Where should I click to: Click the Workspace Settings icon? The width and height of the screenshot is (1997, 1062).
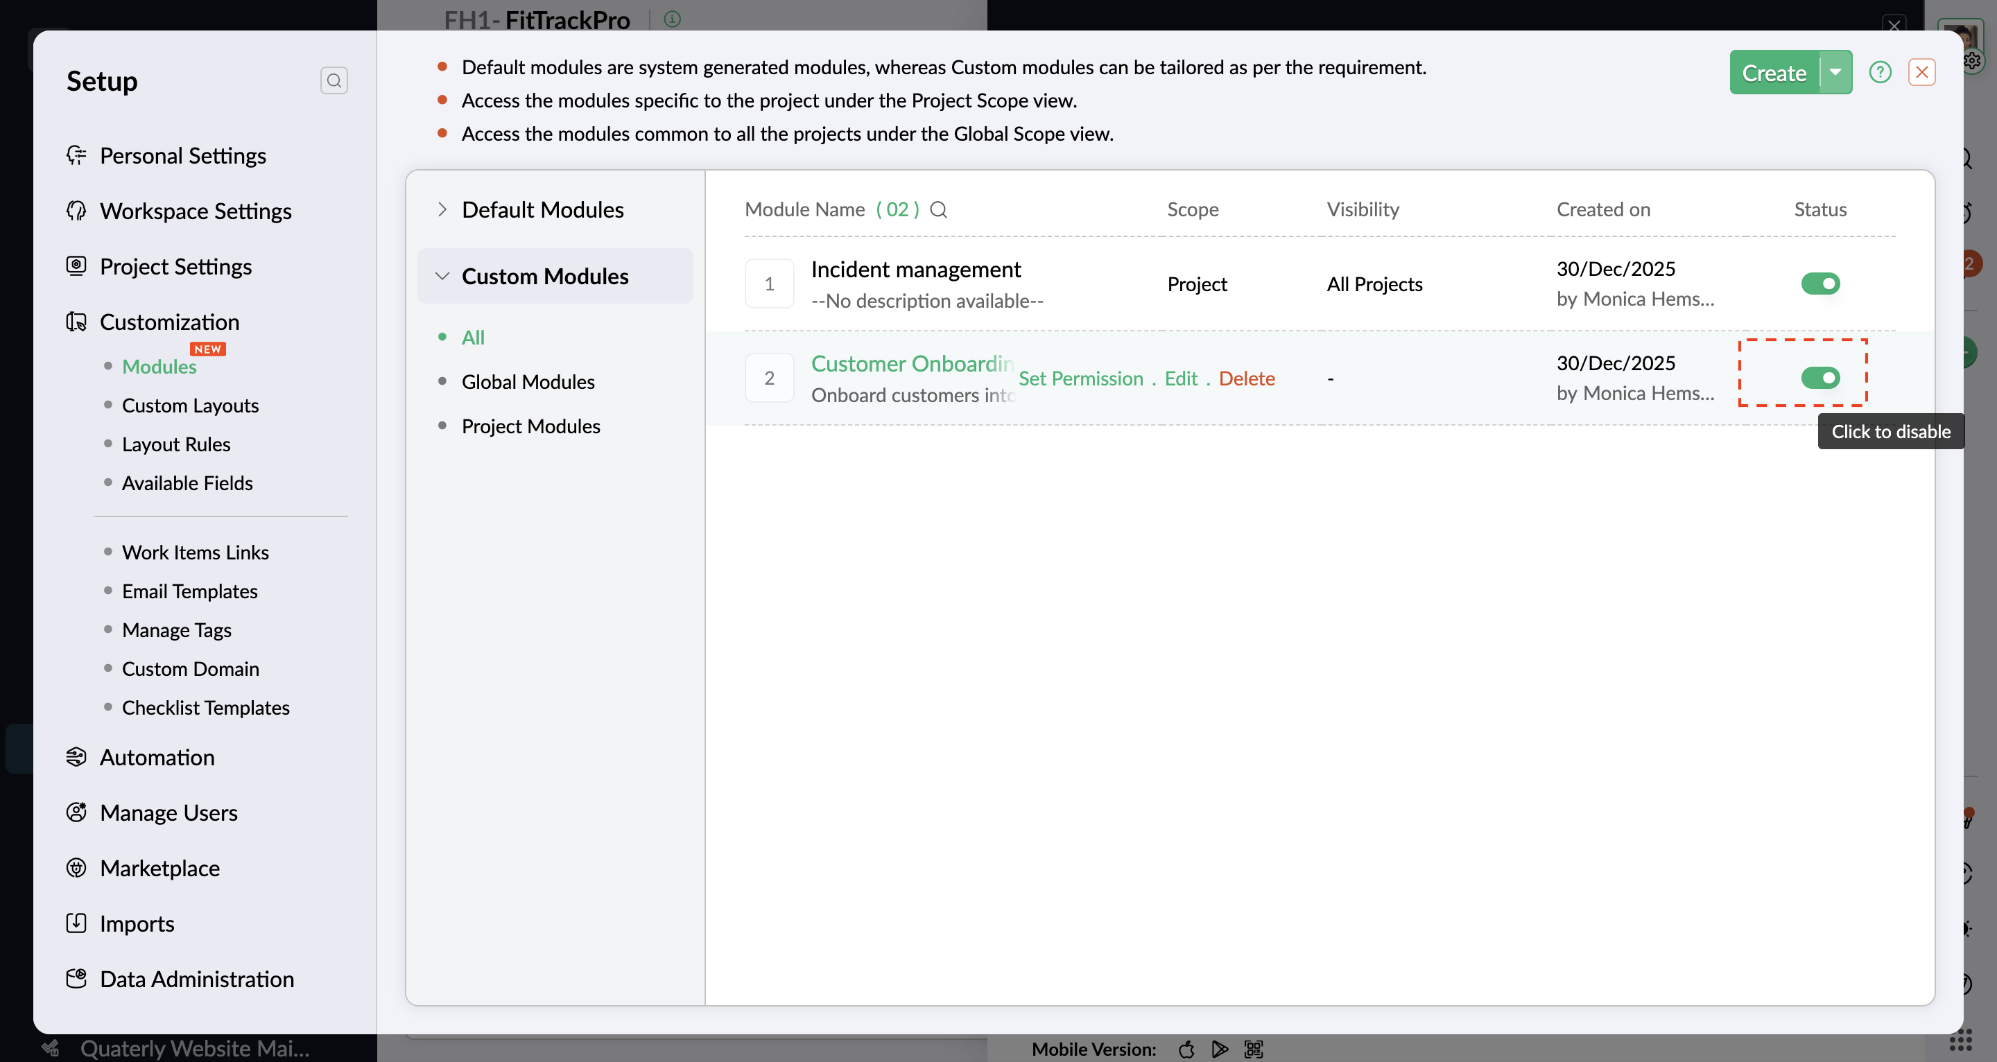[x=76, y=211]
